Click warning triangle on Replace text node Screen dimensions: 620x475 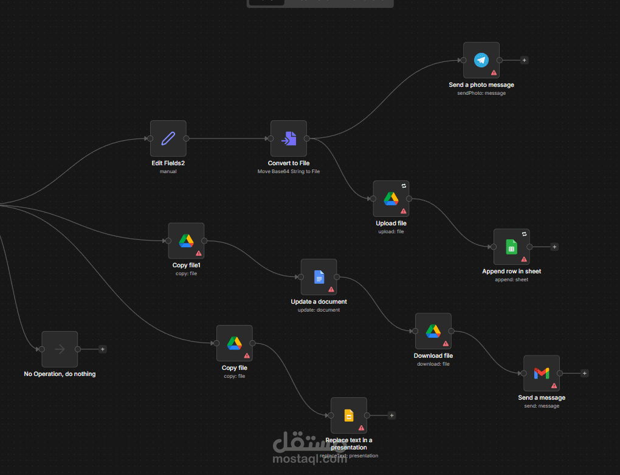click(x=362, y=428)
